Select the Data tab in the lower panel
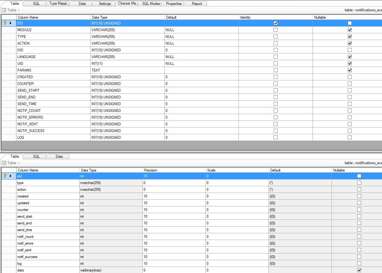The height and width of the screenshot is (273, 382). pyautogui.click(x=59, y=157)
